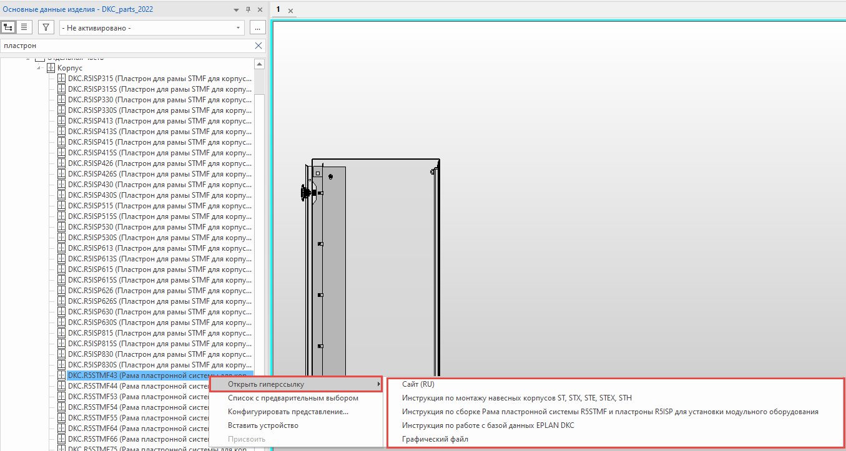Toggle auto-hide pin of parts panel
This screenshot has width=846, height=451.
248,9
